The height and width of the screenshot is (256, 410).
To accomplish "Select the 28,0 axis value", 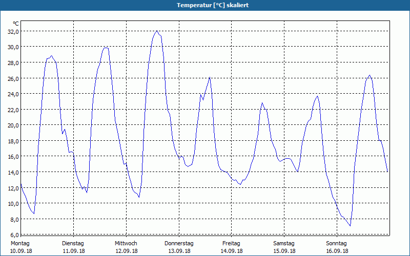I will 13,63.
